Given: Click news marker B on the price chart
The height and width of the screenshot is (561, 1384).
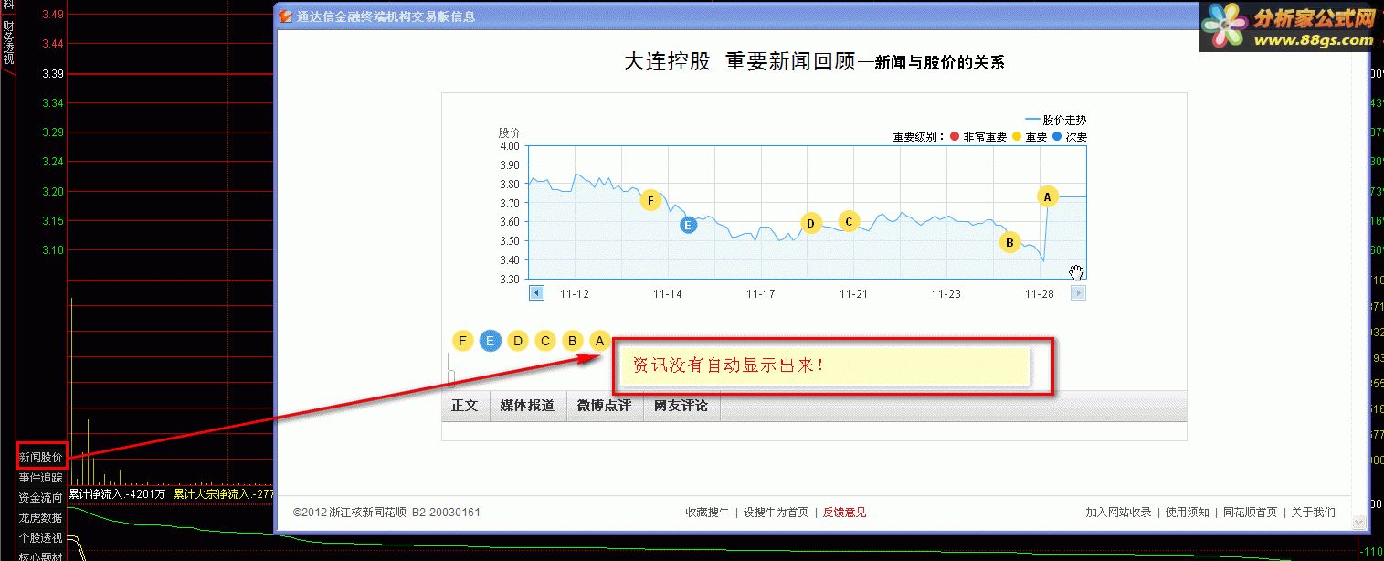Looking at the screenshot, I should [1009, 242].
